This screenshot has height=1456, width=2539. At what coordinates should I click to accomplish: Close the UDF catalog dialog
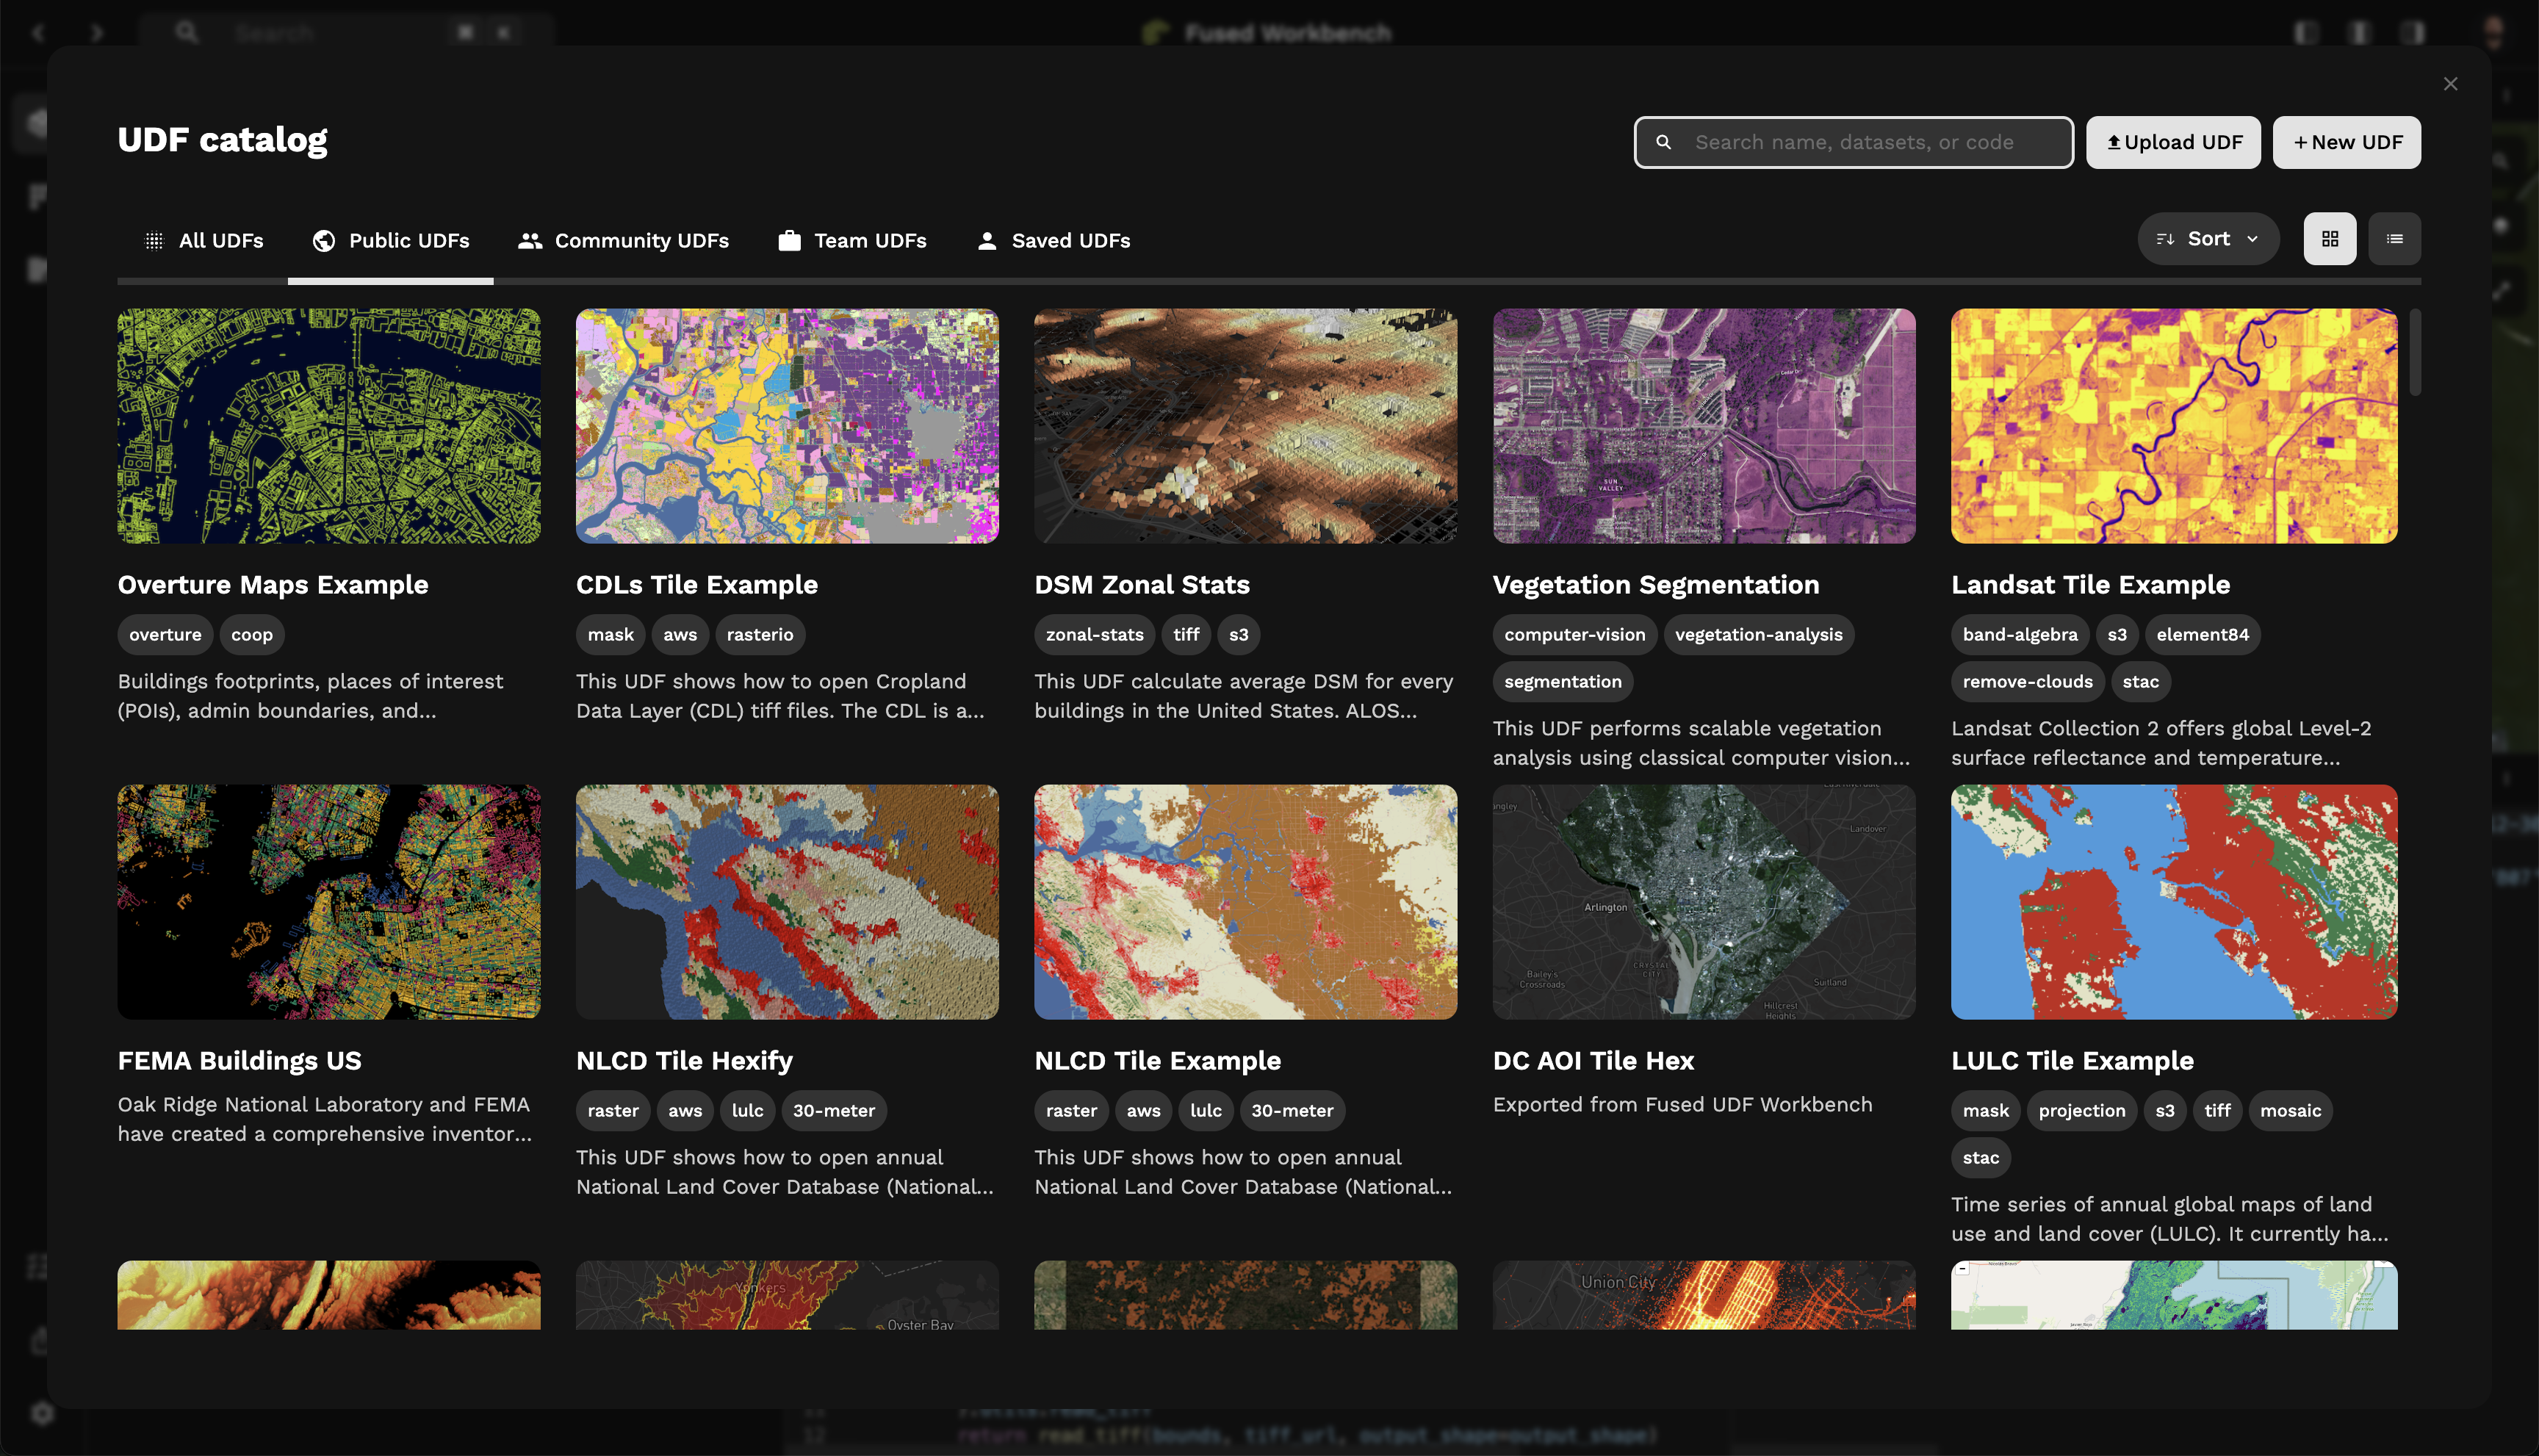[x=2450, y=84]
